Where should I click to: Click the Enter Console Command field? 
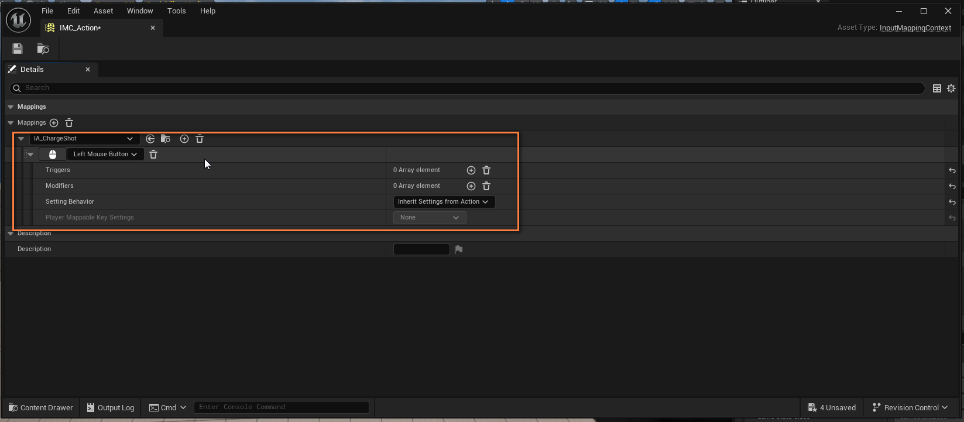[282, 407]
